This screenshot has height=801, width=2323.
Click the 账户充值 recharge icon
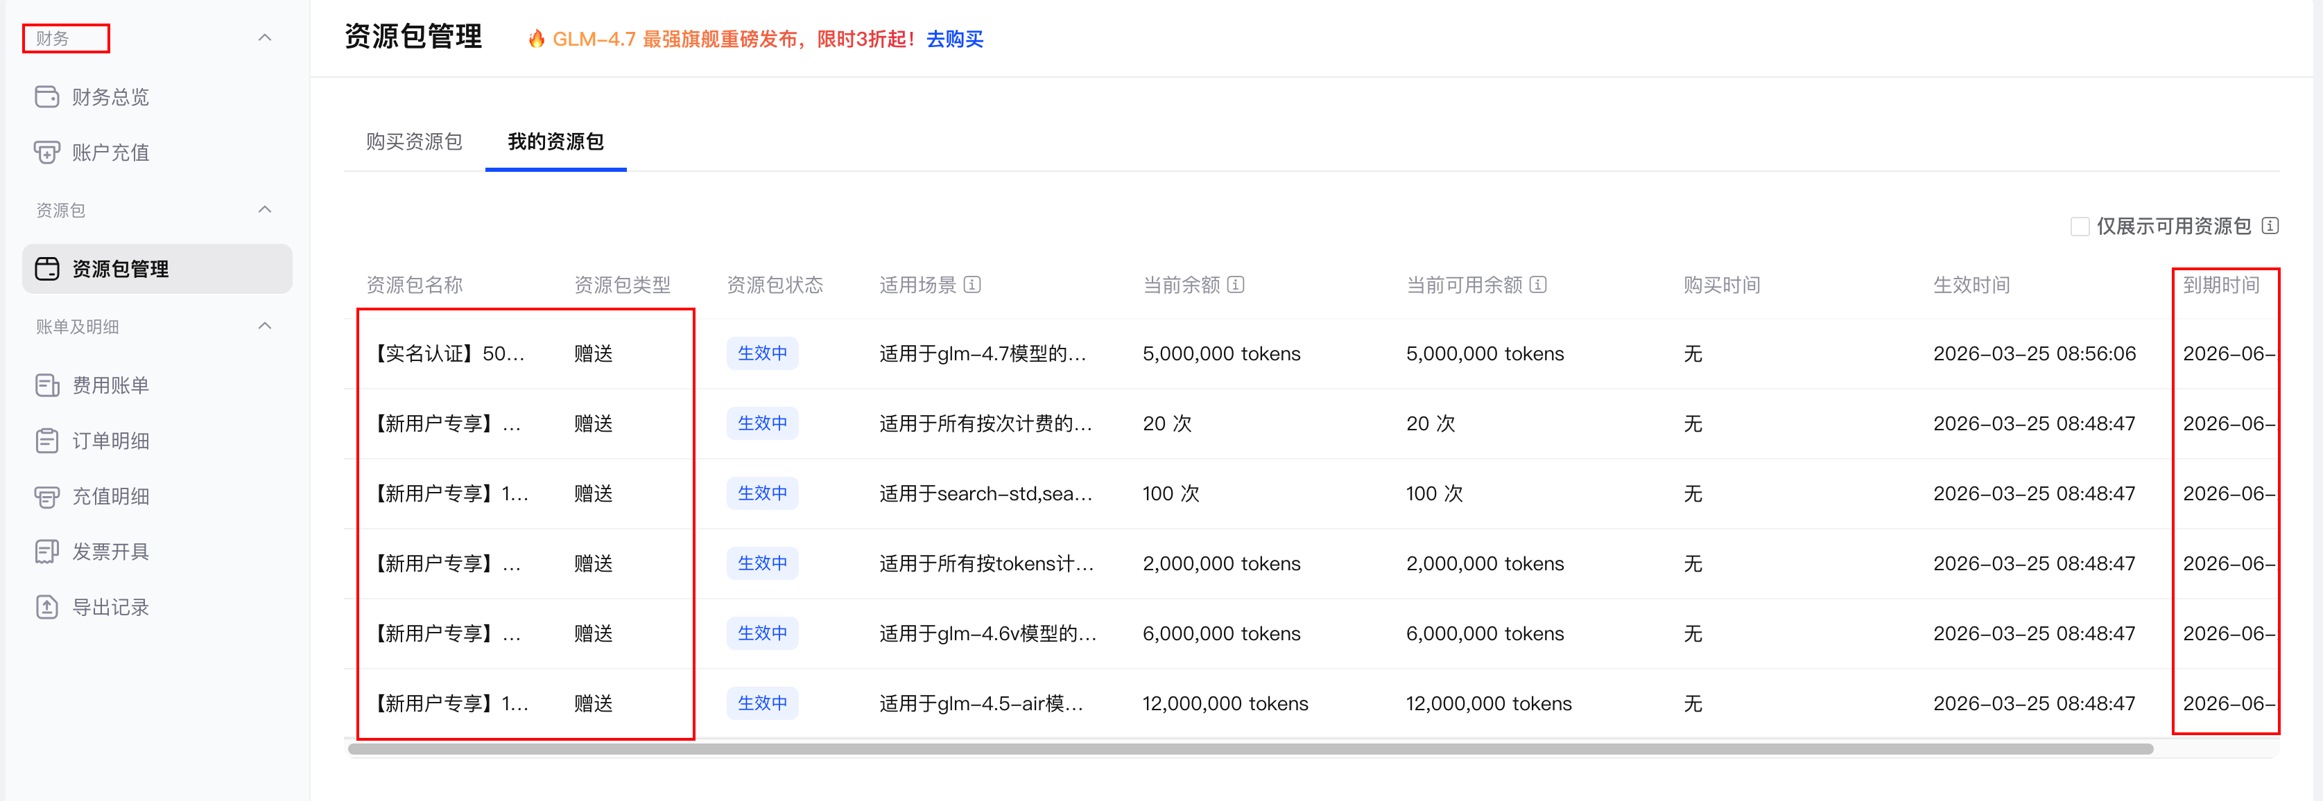(x=47, y=152)
